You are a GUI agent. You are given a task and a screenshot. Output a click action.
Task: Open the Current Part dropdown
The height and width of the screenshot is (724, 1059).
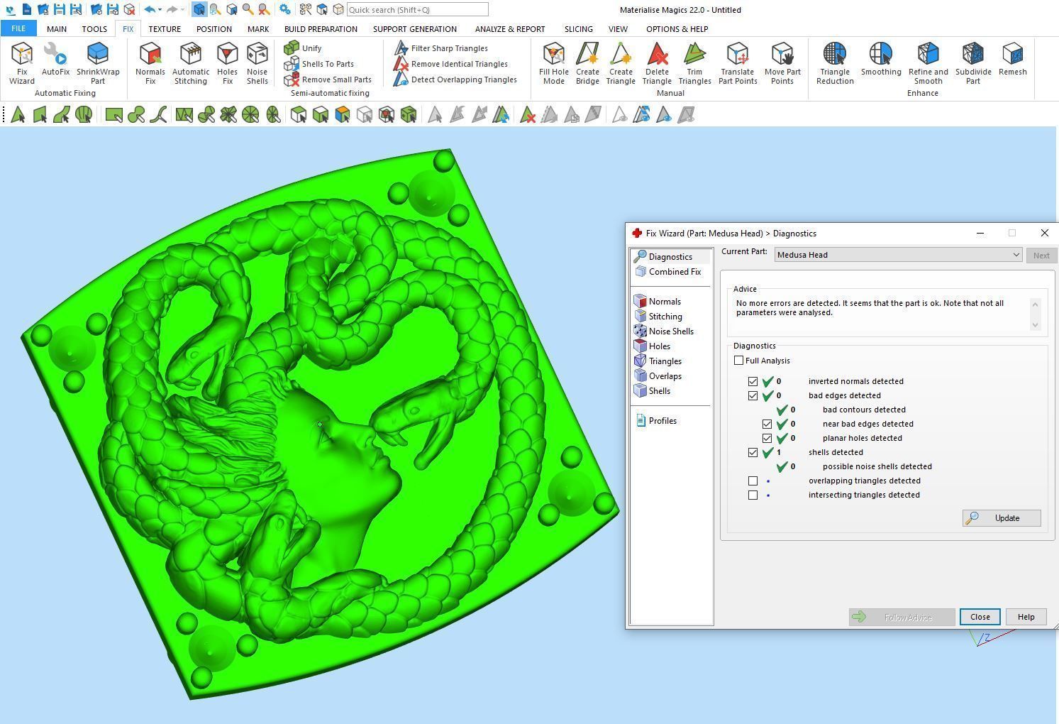(898, 255)
